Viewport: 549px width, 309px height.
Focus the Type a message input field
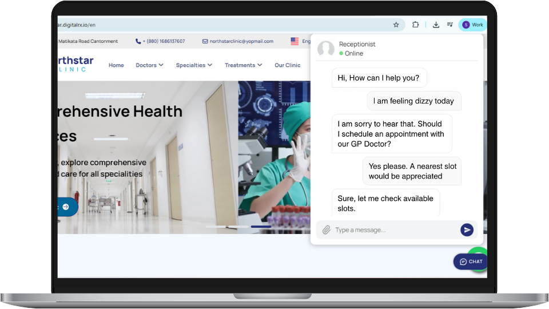coord(395,230)
